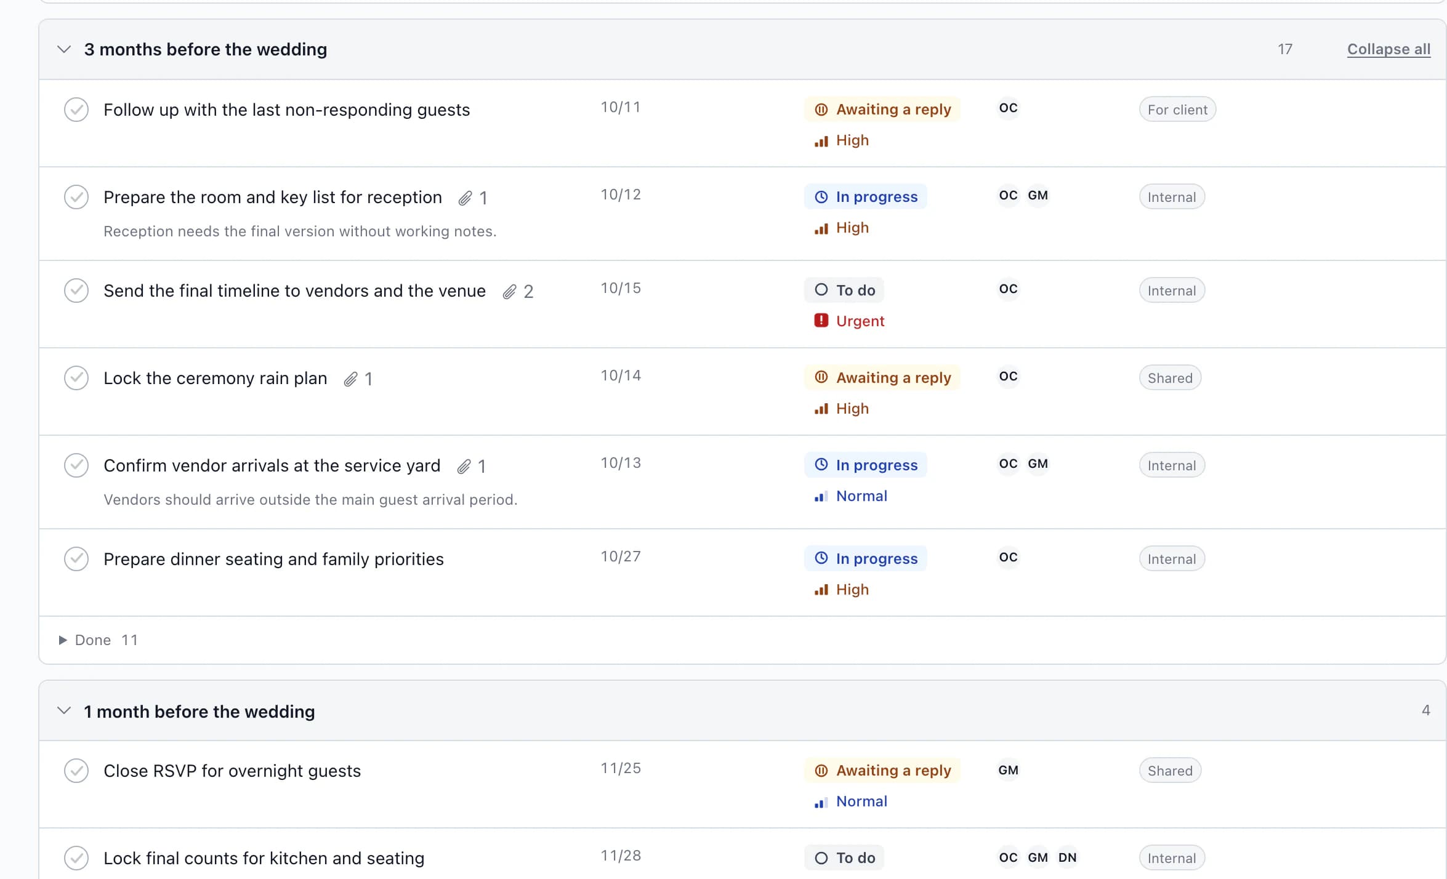1447x879 pixels.
Task: Click the Internal tag on dinner seating task
Action: click(x=1172, y=559)
